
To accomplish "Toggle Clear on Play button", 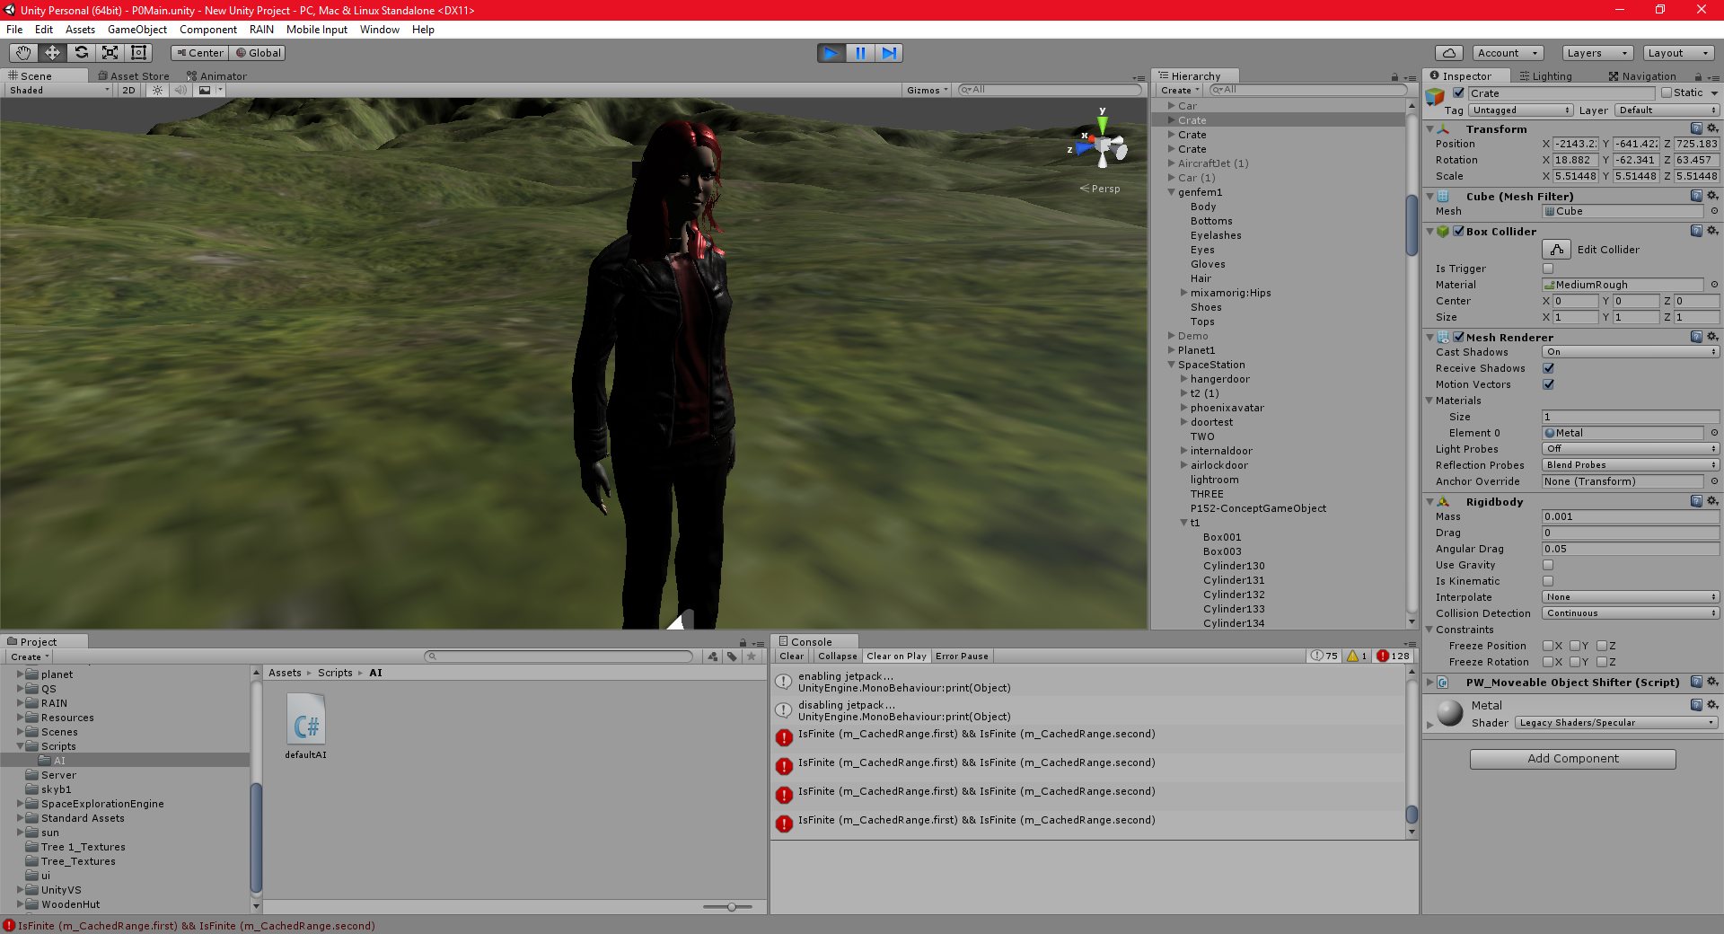I will point(896,656).
